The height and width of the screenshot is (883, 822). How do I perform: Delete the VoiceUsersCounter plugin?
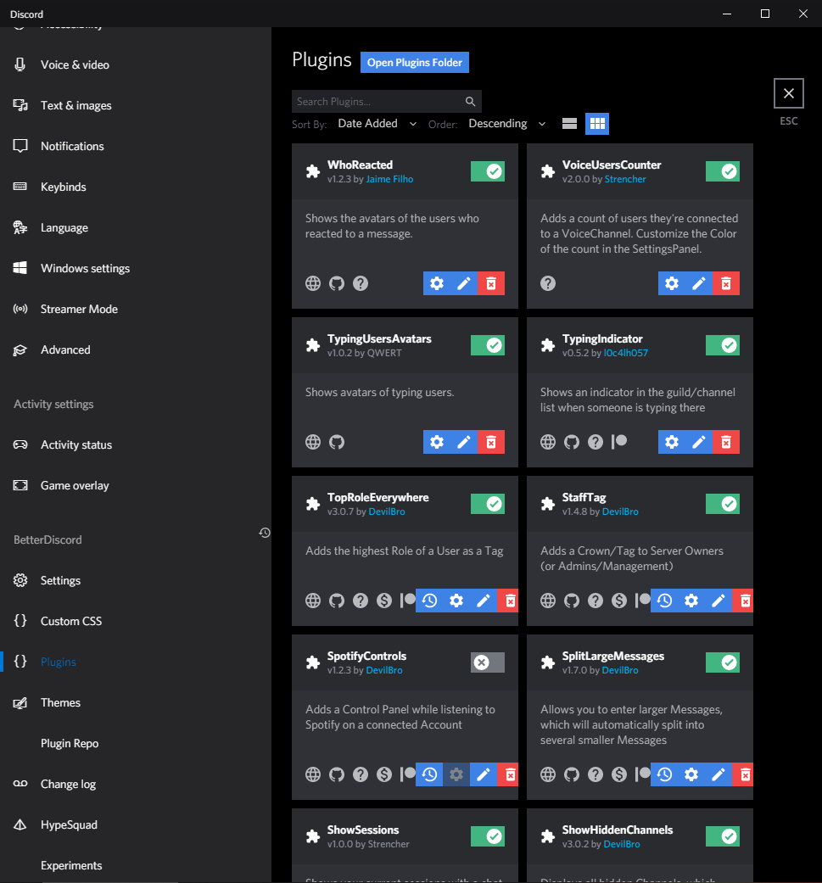coord(726,283)
